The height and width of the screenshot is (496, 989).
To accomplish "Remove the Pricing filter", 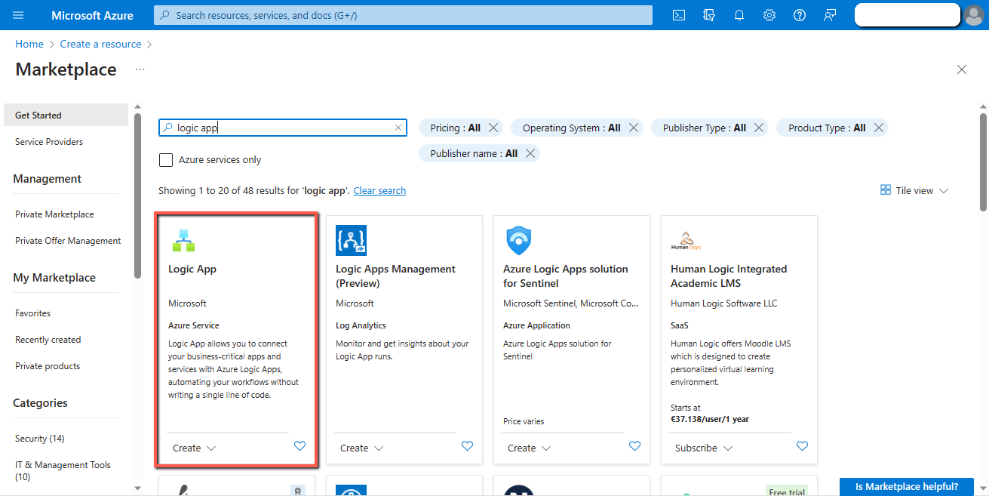I will [493, 128].
